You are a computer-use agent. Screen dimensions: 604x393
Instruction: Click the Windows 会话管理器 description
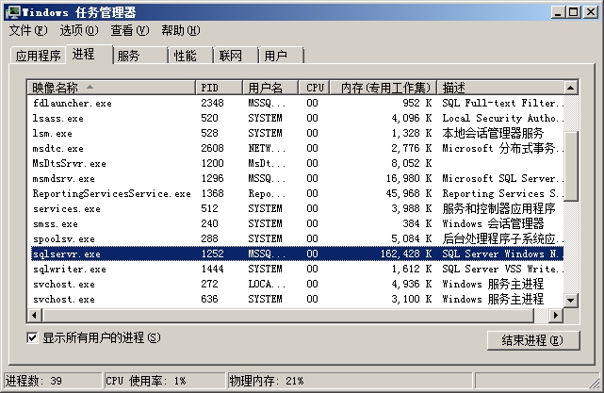pos(493,224)
